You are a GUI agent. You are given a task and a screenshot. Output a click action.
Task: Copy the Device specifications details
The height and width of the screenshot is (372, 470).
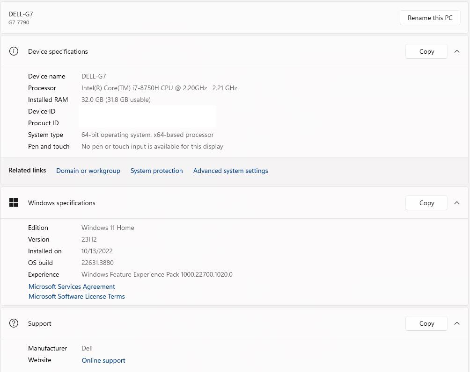coord(426,51)
